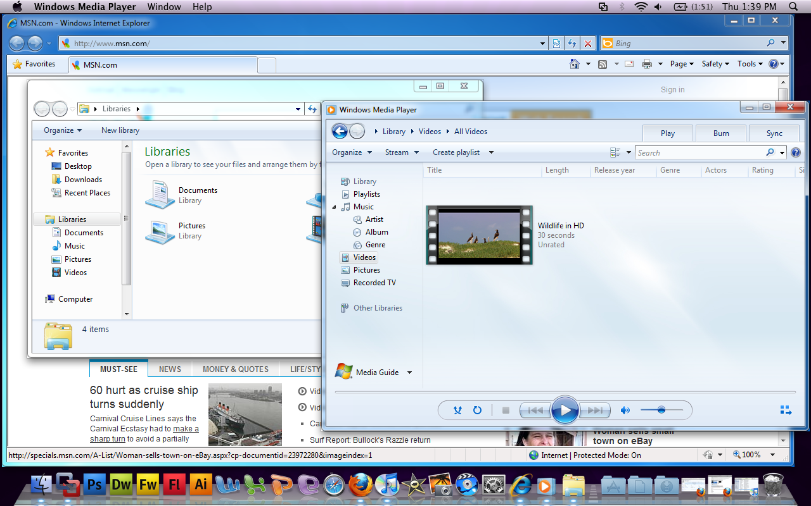This screenshot has height=506, width=811.
Task: Open Firefox from the Dock
Action: [361, 485]
